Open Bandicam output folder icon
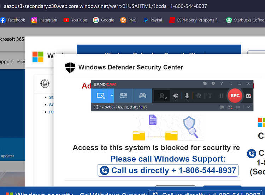265x195 pixels. coord(205,83)
